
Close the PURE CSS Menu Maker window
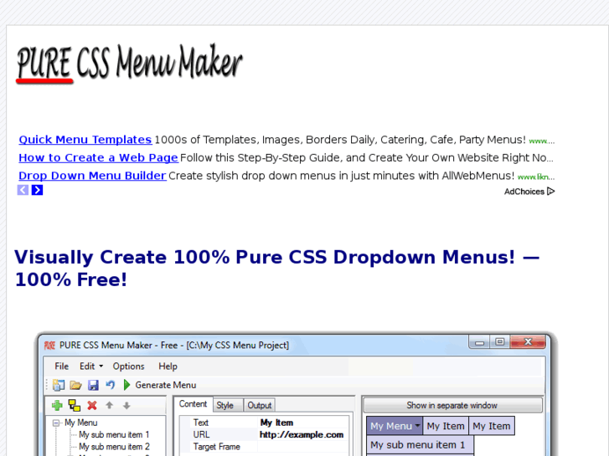click(529, 342)
